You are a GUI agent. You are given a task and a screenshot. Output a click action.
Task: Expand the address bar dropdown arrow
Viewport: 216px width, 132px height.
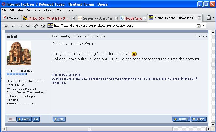point(204,26)
